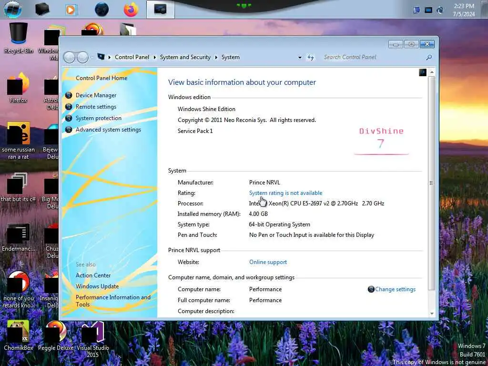
Task: Open Action Center link
Action: pyautogui.click(x=93, y=275)
